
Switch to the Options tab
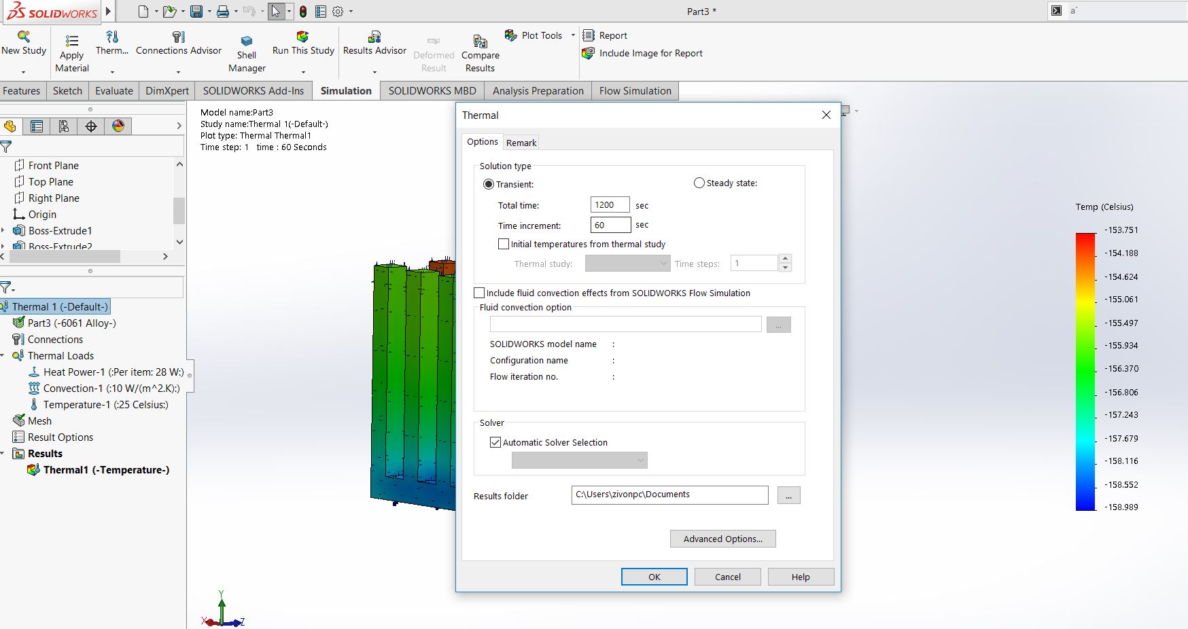point(483,141)
